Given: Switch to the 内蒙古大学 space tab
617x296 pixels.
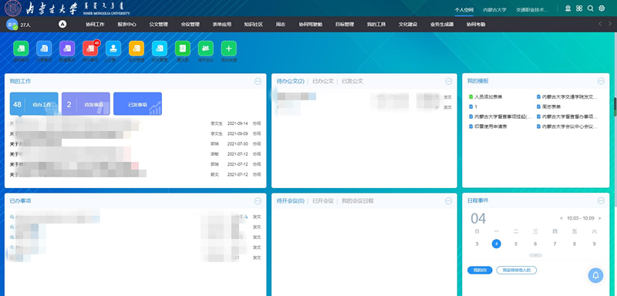Looking at the screenshot, I should (x=494, y=10).
